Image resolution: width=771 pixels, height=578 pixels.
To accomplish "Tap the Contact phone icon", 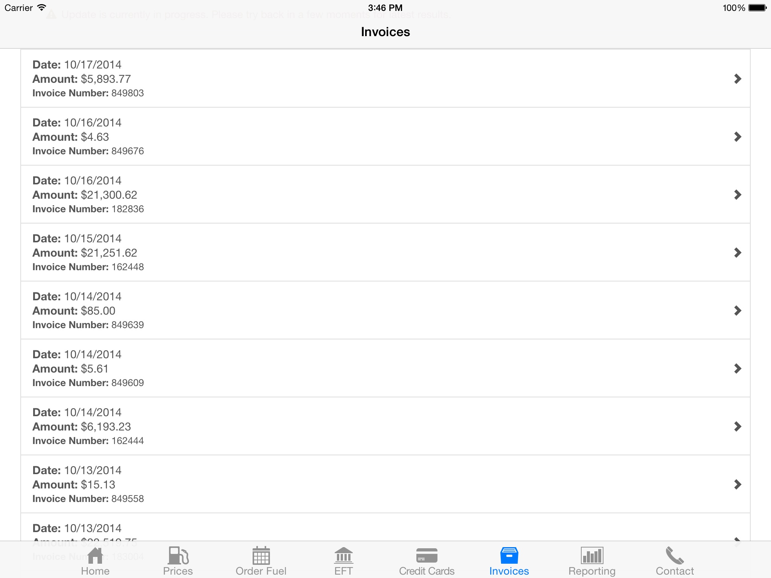I will pyautogui.click(x=675, y=555).
